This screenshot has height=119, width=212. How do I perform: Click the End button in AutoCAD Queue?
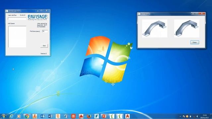tap(44, 46)
